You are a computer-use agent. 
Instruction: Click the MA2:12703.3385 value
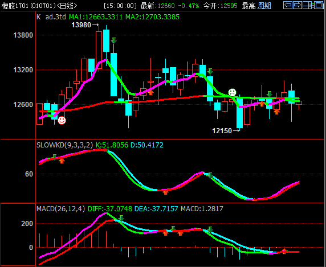[152, 17]
